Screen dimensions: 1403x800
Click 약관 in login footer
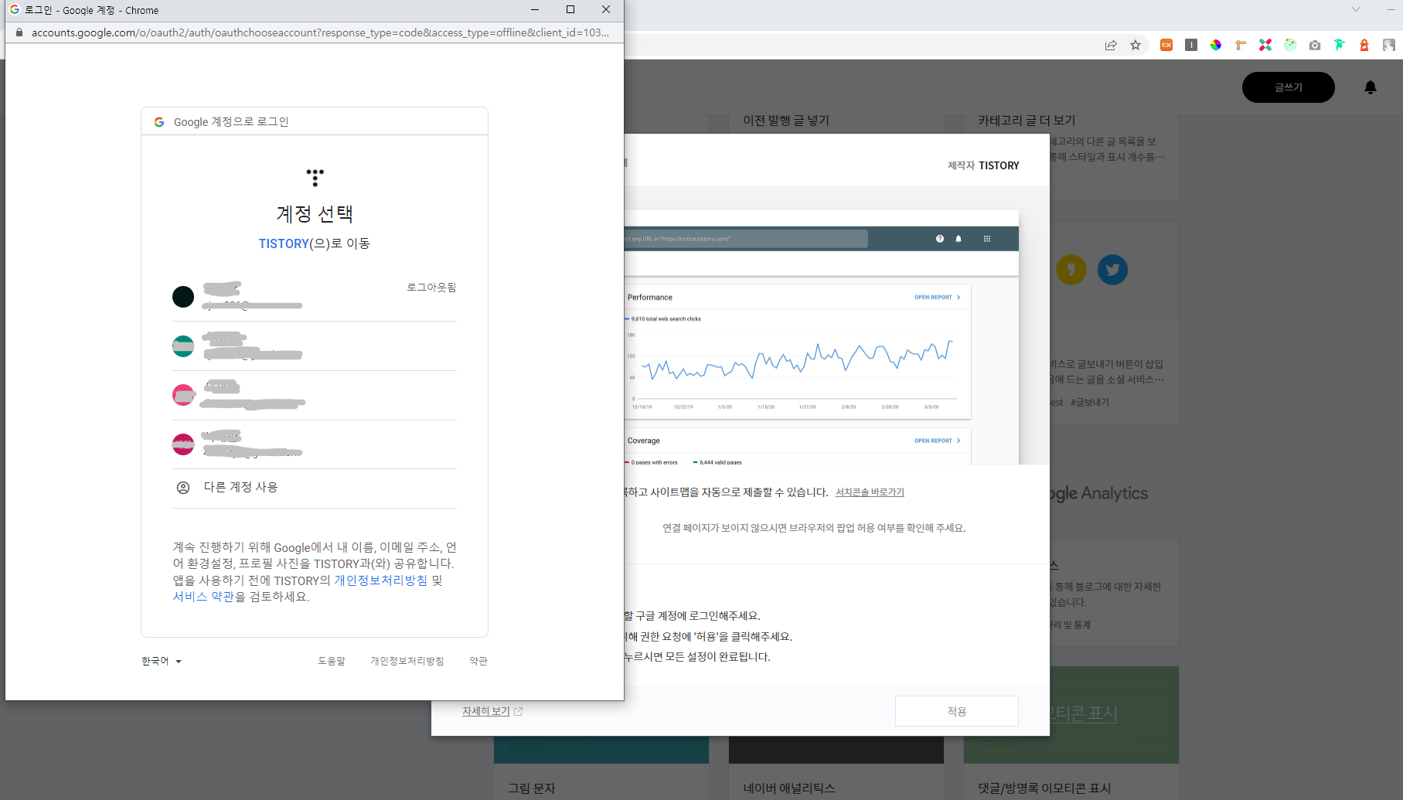478,661
